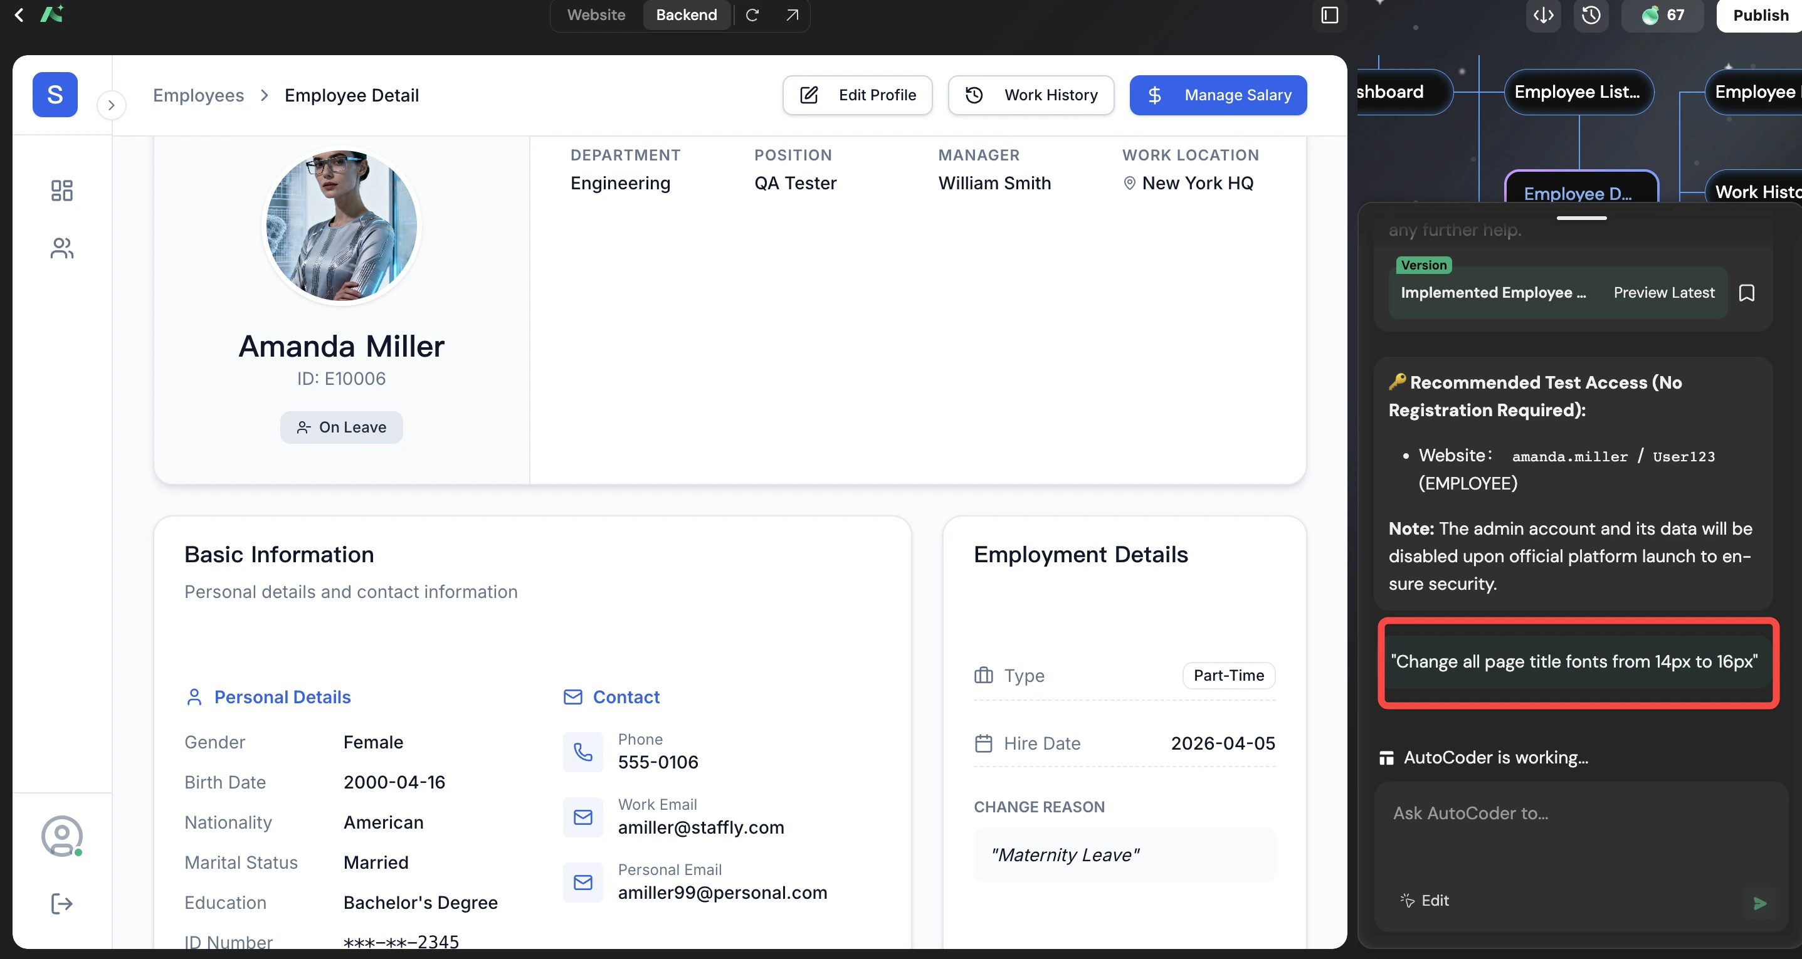Click the On Leave status badge
Screen dimensions: 1802x959
(x=341, y=427)
